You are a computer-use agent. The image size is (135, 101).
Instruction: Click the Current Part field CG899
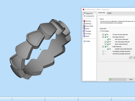click(121, 13)
